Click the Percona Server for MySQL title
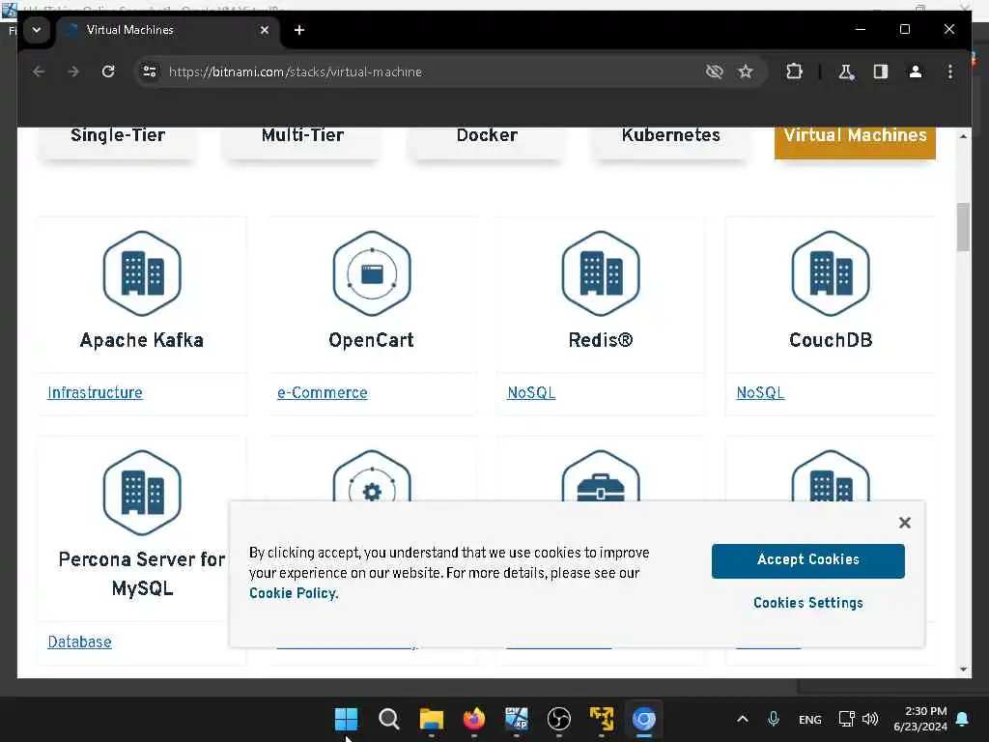The image size is (989, 742). tap(142, 574)
